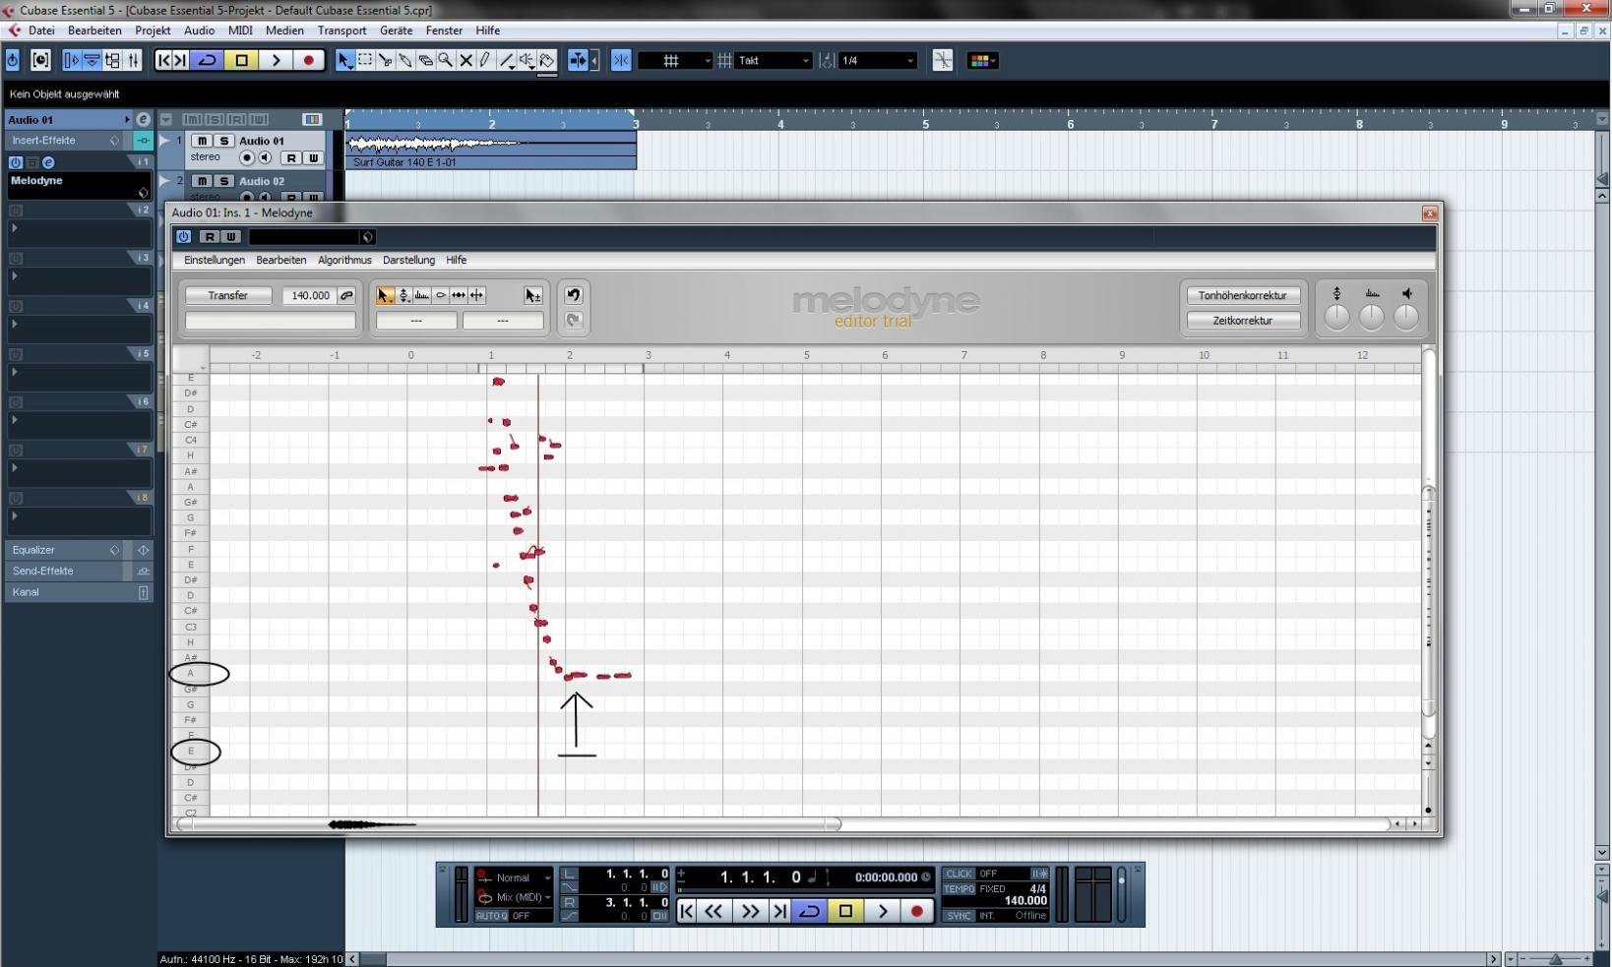1612x967 pixels.
Task: Click Play in the transport panel
Action: click(x=882, y=911)
